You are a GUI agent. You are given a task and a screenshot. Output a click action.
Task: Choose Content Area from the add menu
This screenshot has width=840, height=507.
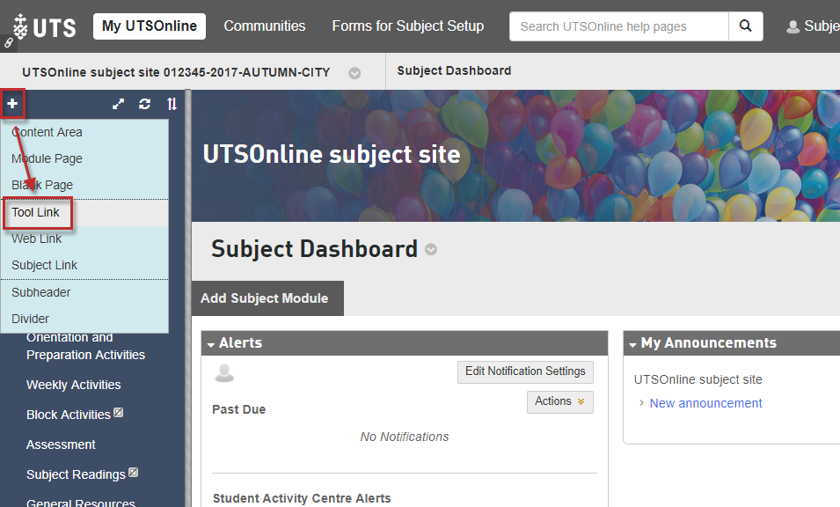pyautogui.click(x=47, y=132)
